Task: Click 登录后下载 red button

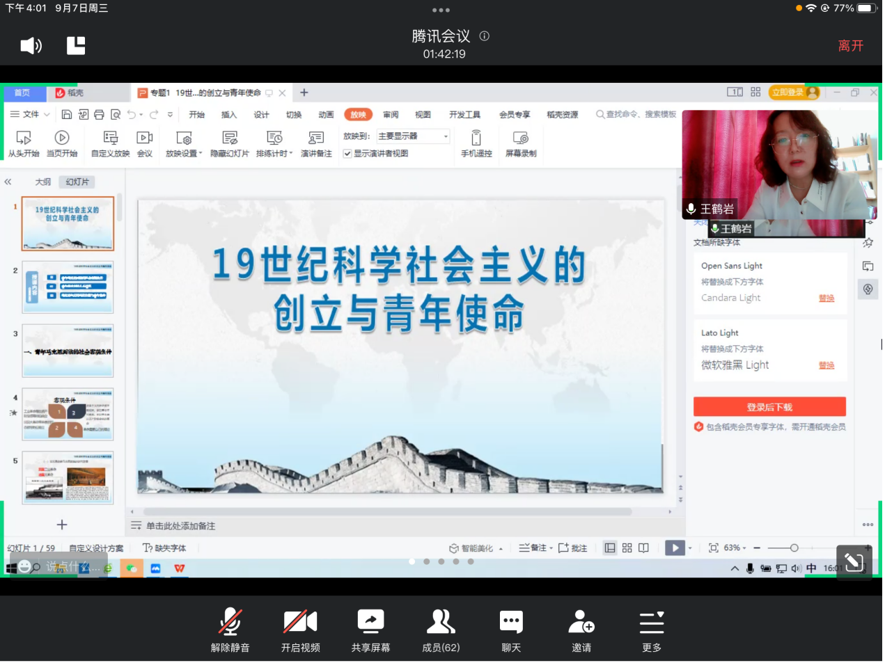Action: point(769,407)
